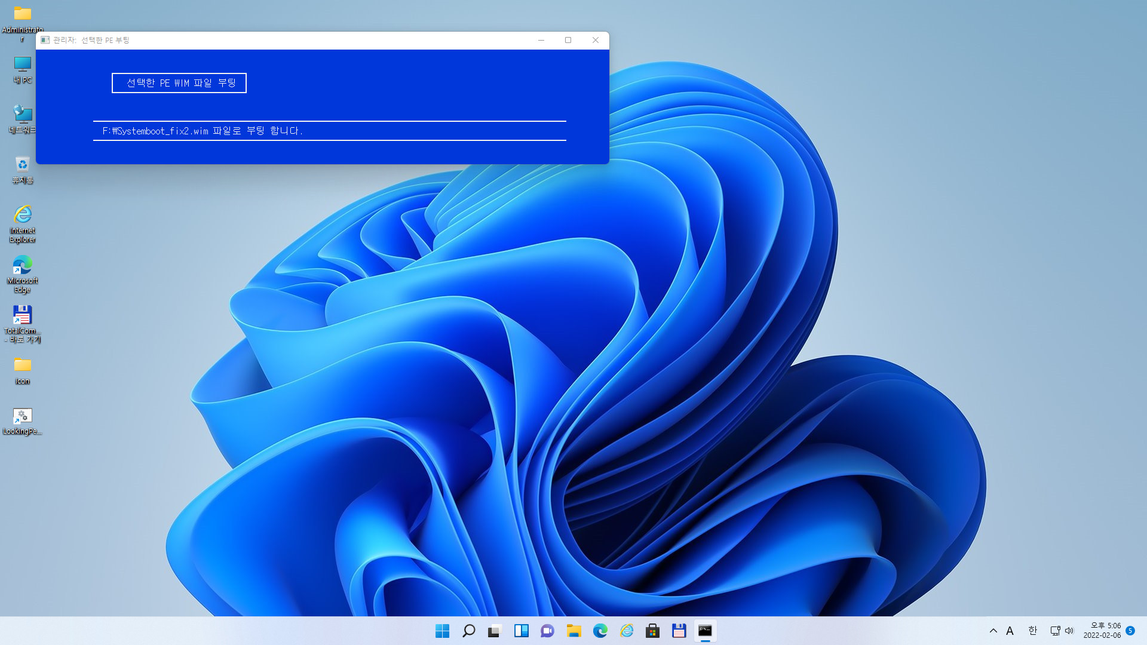The height and width of the screenshot is (645, 1147).
Task: Click the 선택한 PE 부팅 window title
Action: click(91, 40)
